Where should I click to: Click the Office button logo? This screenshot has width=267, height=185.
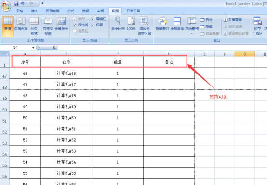[6, 6]
